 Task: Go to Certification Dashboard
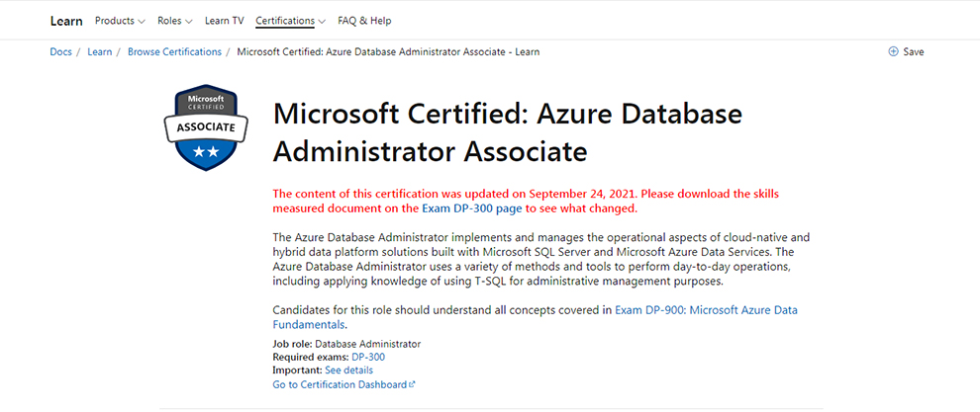340,384
